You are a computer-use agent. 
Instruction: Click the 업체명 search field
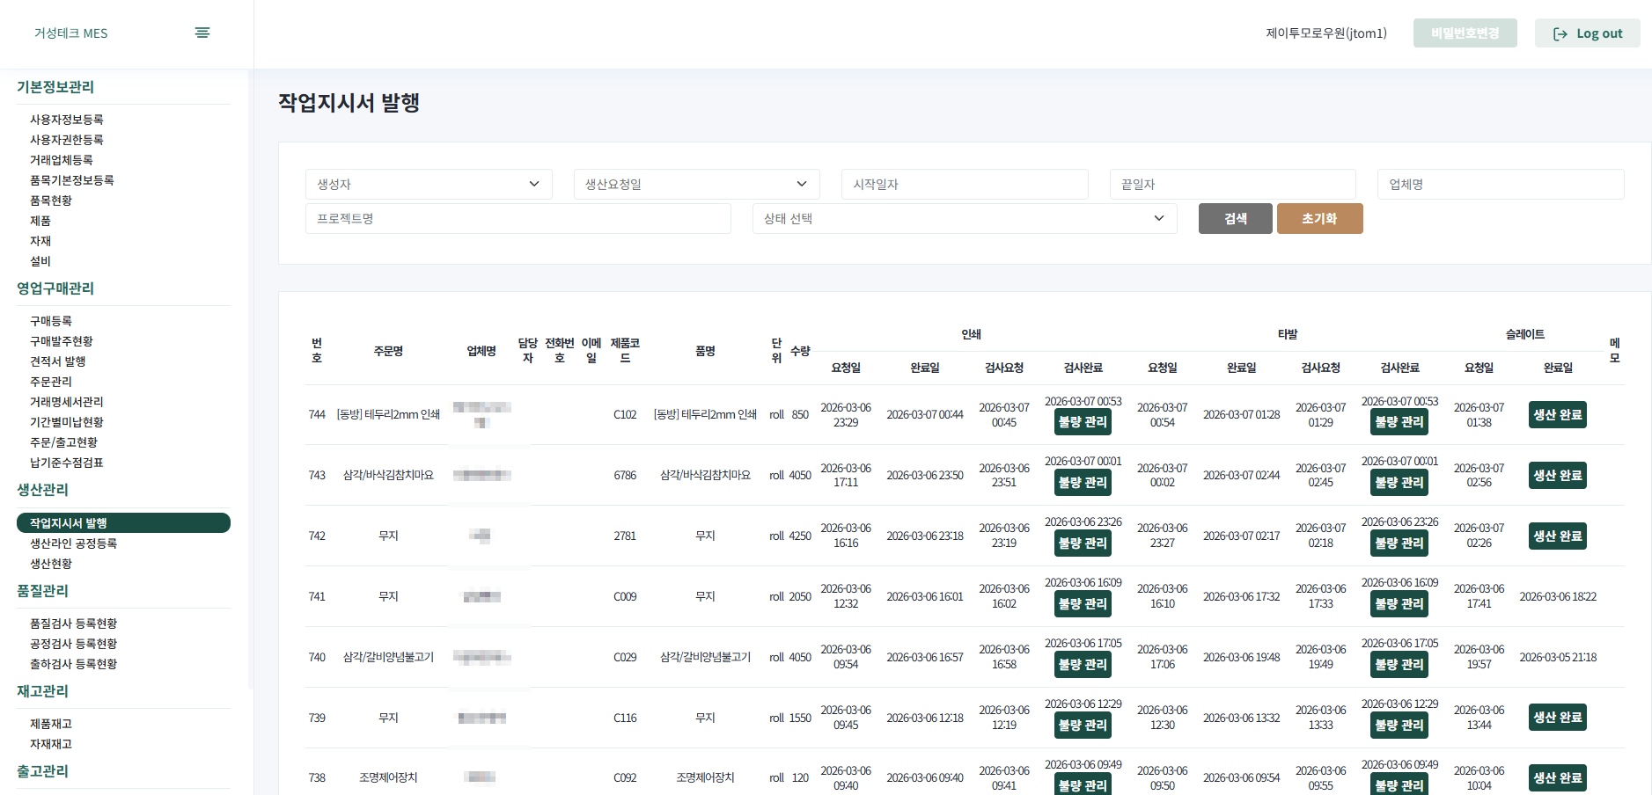pos(1500,184)
